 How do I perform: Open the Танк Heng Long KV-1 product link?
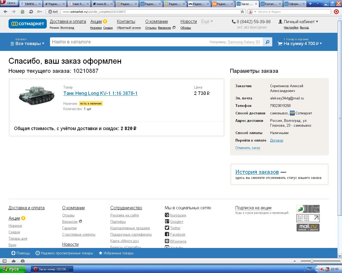click(x=100, y=93)
